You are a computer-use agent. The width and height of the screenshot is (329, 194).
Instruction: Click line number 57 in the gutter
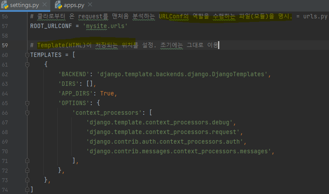(5, 26)
